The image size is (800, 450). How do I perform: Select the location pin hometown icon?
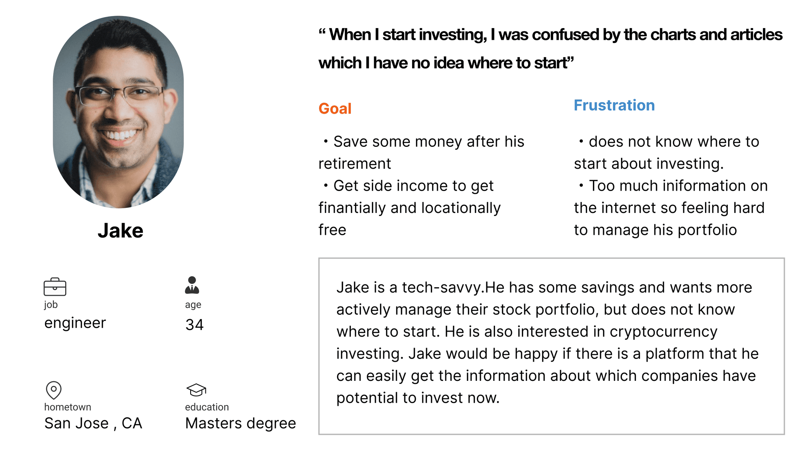click(x=54, y=390)
